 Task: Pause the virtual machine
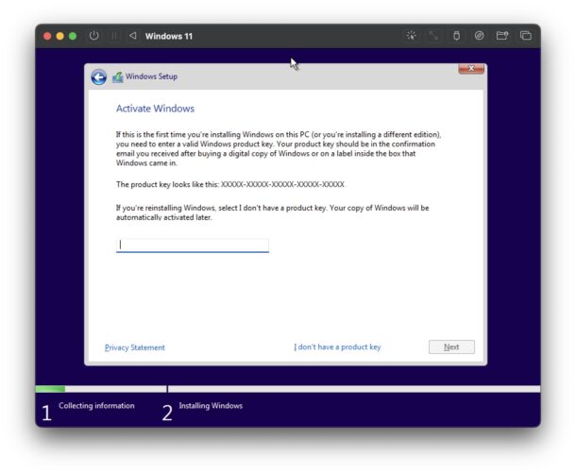(x=114, y=36)
